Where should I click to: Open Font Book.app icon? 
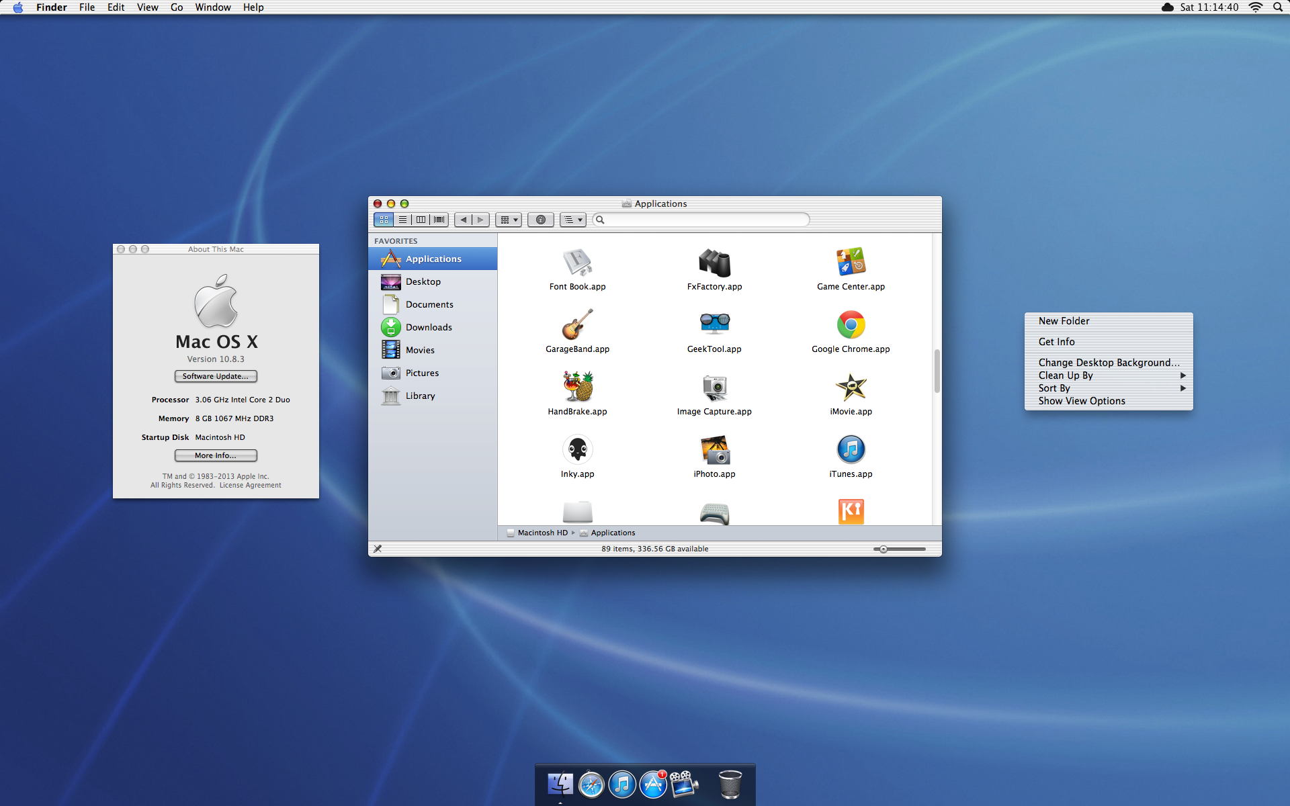[577, 262]
